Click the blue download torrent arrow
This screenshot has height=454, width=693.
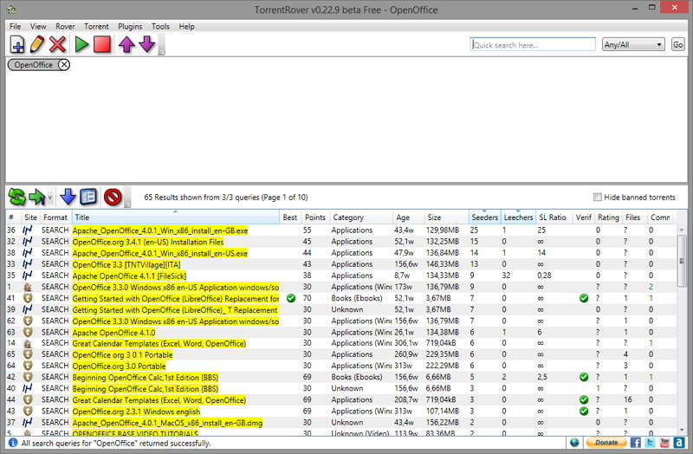pos(68,198)
